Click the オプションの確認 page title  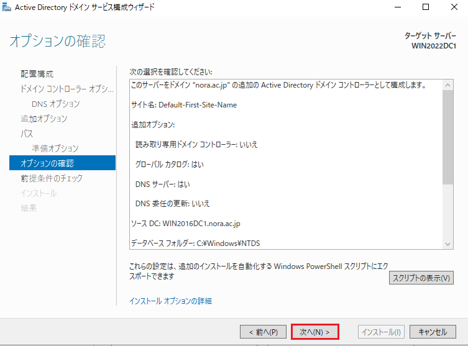[x=58, y=41]
